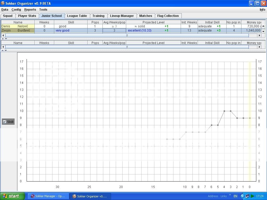
Task: Click the '≈ solid' projected level cell
Action: 153,26
